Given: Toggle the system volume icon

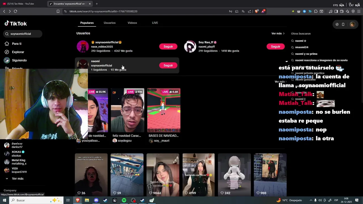Looking at the screenshot, I should [x=320, y=200].
